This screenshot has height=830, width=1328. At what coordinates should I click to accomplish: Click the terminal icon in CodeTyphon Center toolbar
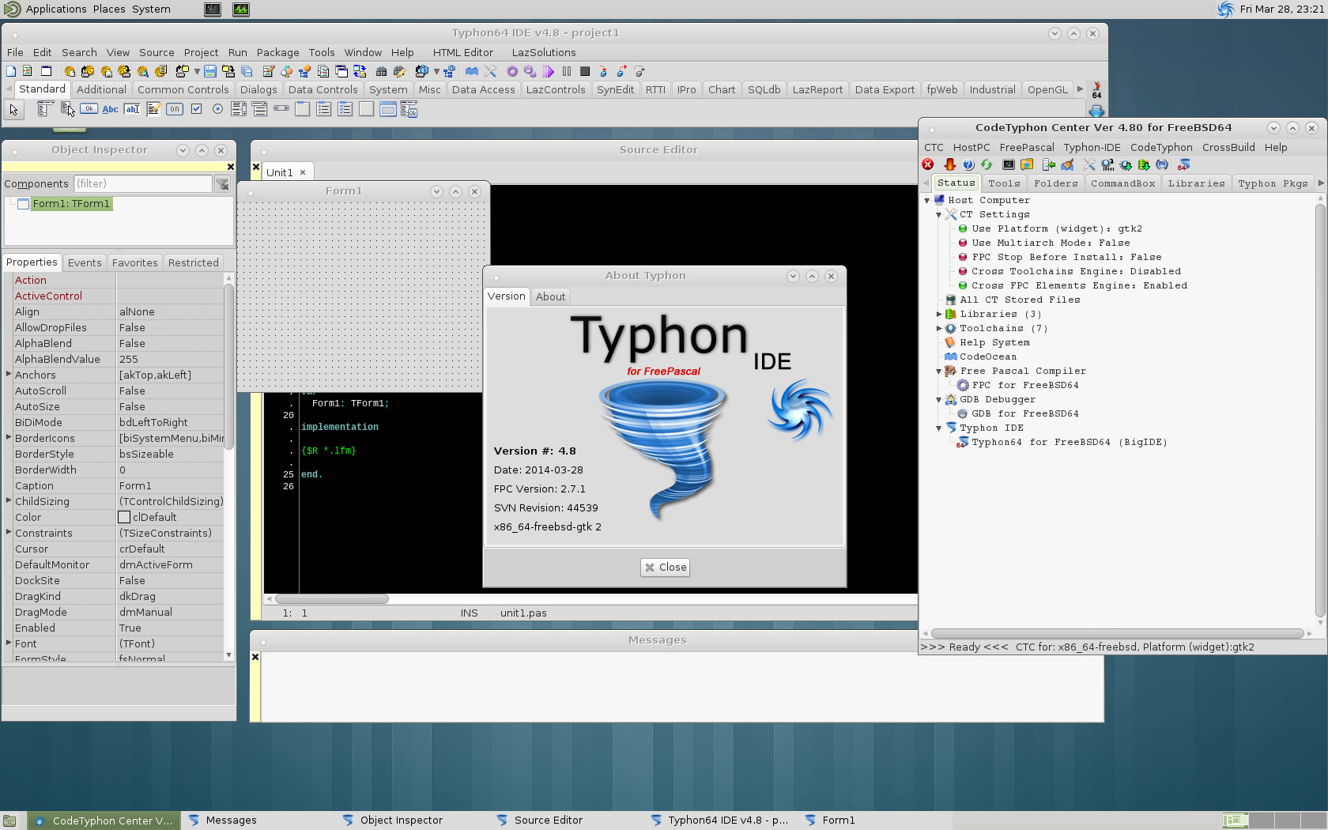(x=1009, y=164)
